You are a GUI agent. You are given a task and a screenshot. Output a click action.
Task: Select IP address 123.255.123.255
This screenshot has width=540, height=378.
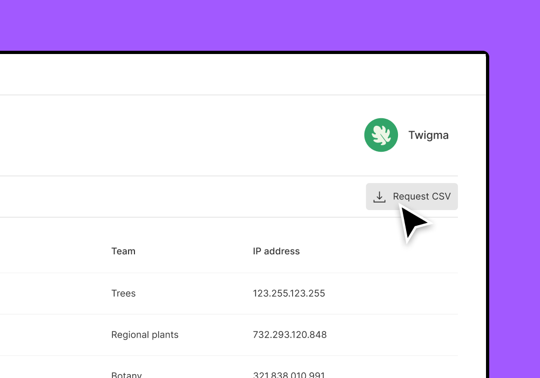pyautogui.click(x=289, y=293)
